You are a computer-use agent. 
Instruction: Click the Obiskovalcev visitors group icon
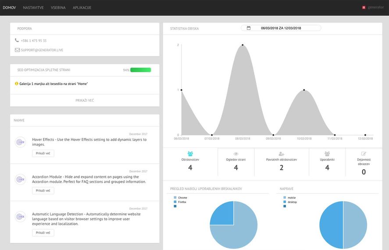pos(190,154)
